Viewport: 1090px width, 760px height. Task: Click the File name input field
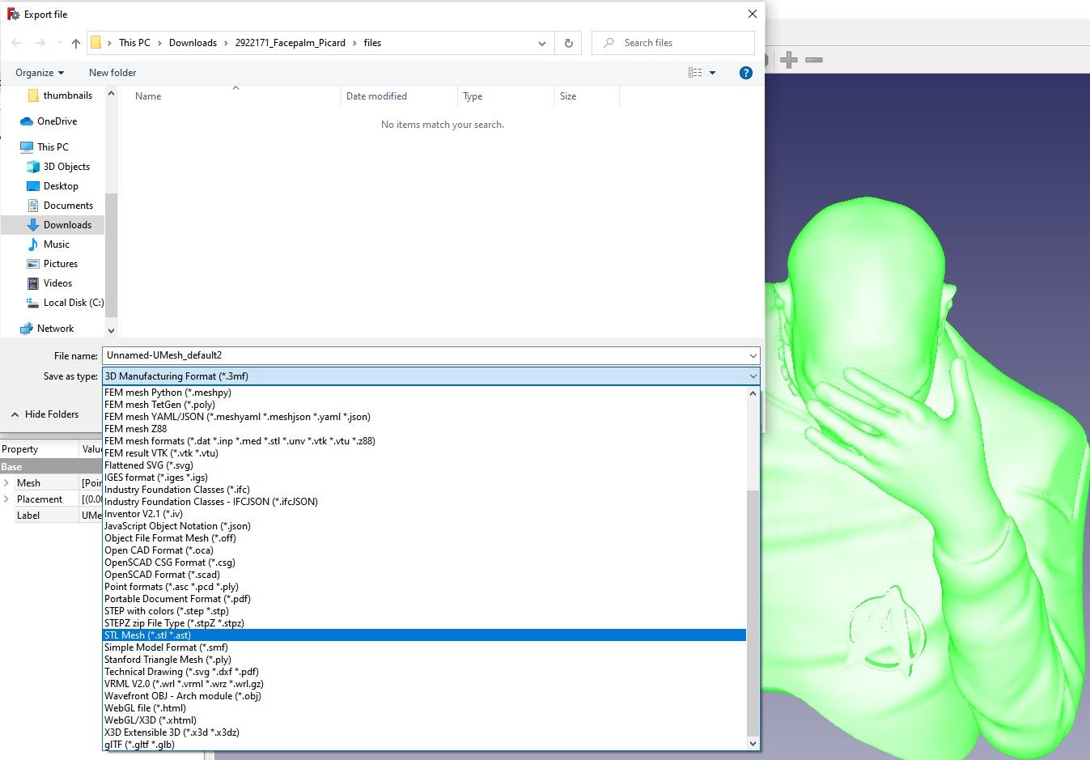click(x=425, y=355)
